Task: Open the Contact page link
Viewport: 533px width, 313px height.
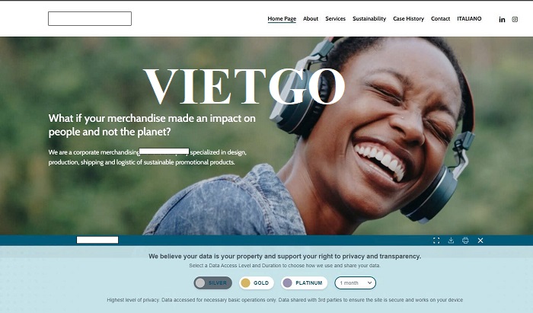Action: pyautogui.click(x=440, y=19)
